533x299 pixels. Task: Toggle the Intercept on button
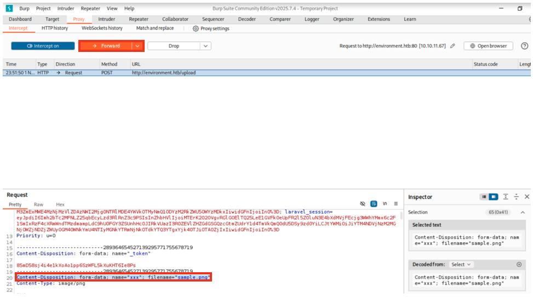(x=43, y=46)
